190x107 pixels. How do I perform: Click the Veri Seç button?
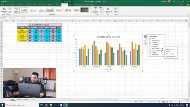tap(101, 10)
